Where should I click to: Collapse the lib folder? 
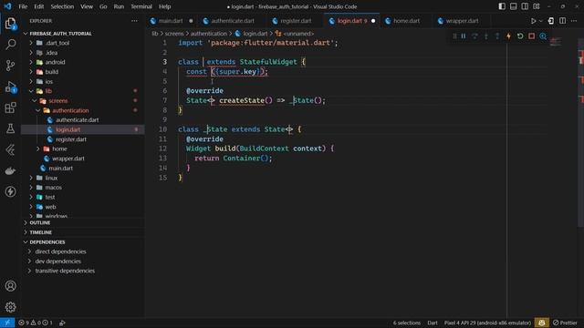click(48, 91)
